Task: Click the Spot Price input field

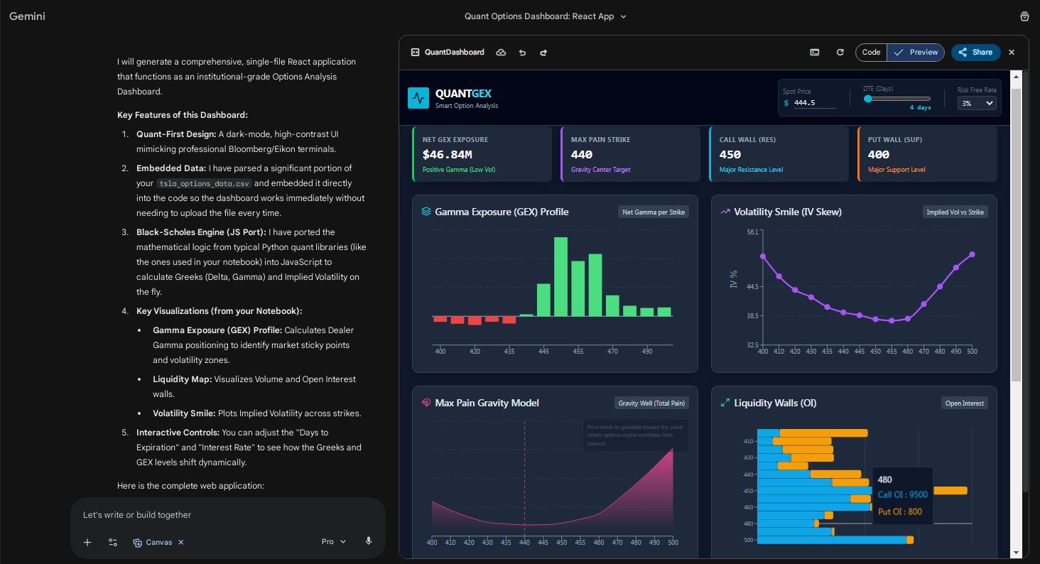Action: point(814,102)
